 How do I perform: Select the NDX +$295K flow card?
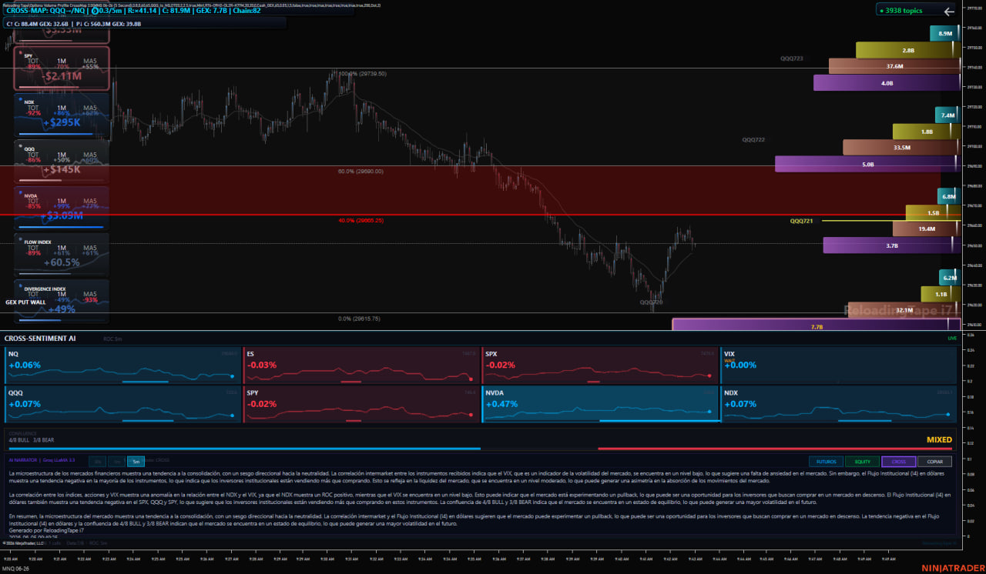tap(62, 115)
